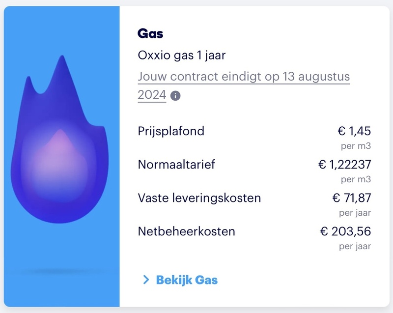393x313 pixels.
Task: Click the info icon beside contract end date
Action: [x=175, y=95]
